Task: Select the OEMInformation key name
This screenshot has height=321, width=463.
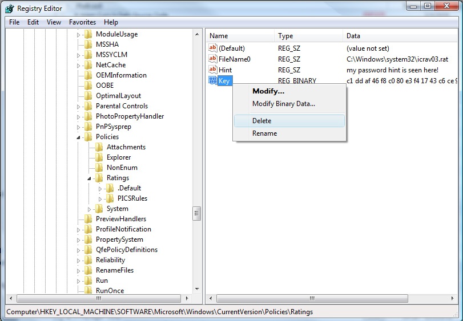Action: [121, 75]
